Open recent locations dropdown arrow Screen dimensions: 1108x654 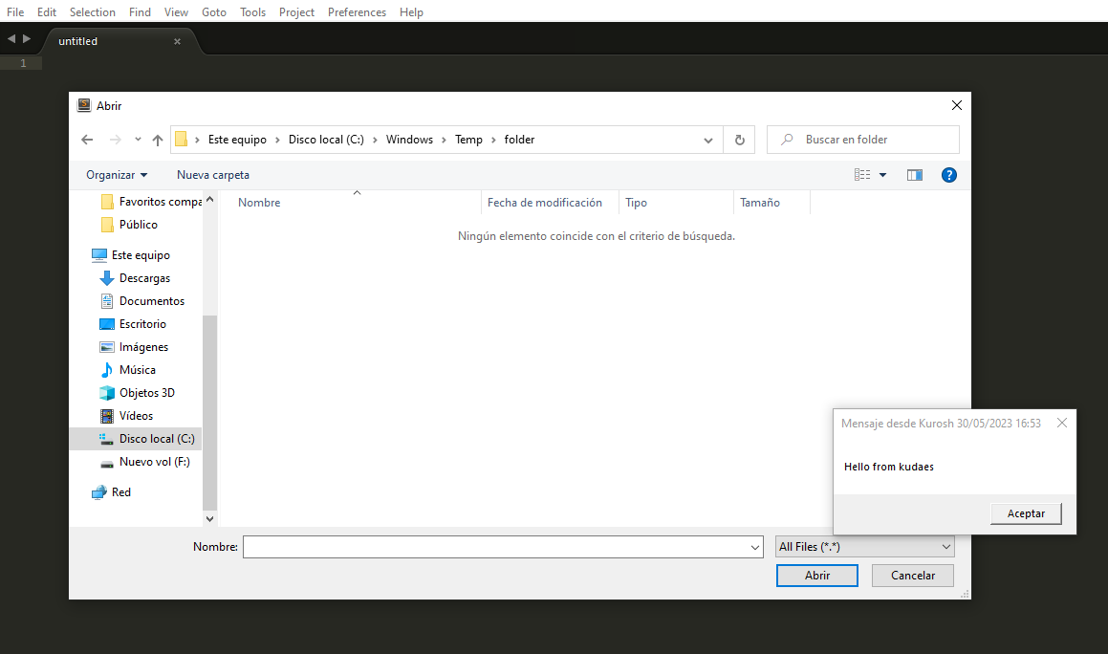(138, 140)
